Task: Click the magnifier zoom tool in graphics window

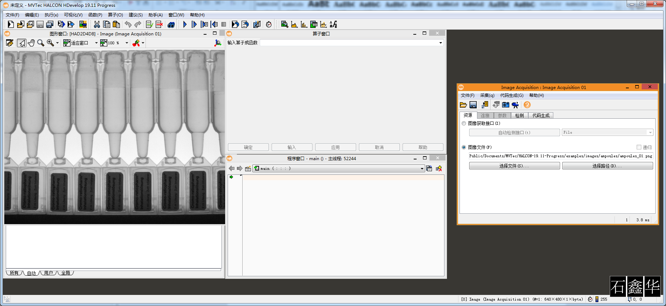Action: 41,43
